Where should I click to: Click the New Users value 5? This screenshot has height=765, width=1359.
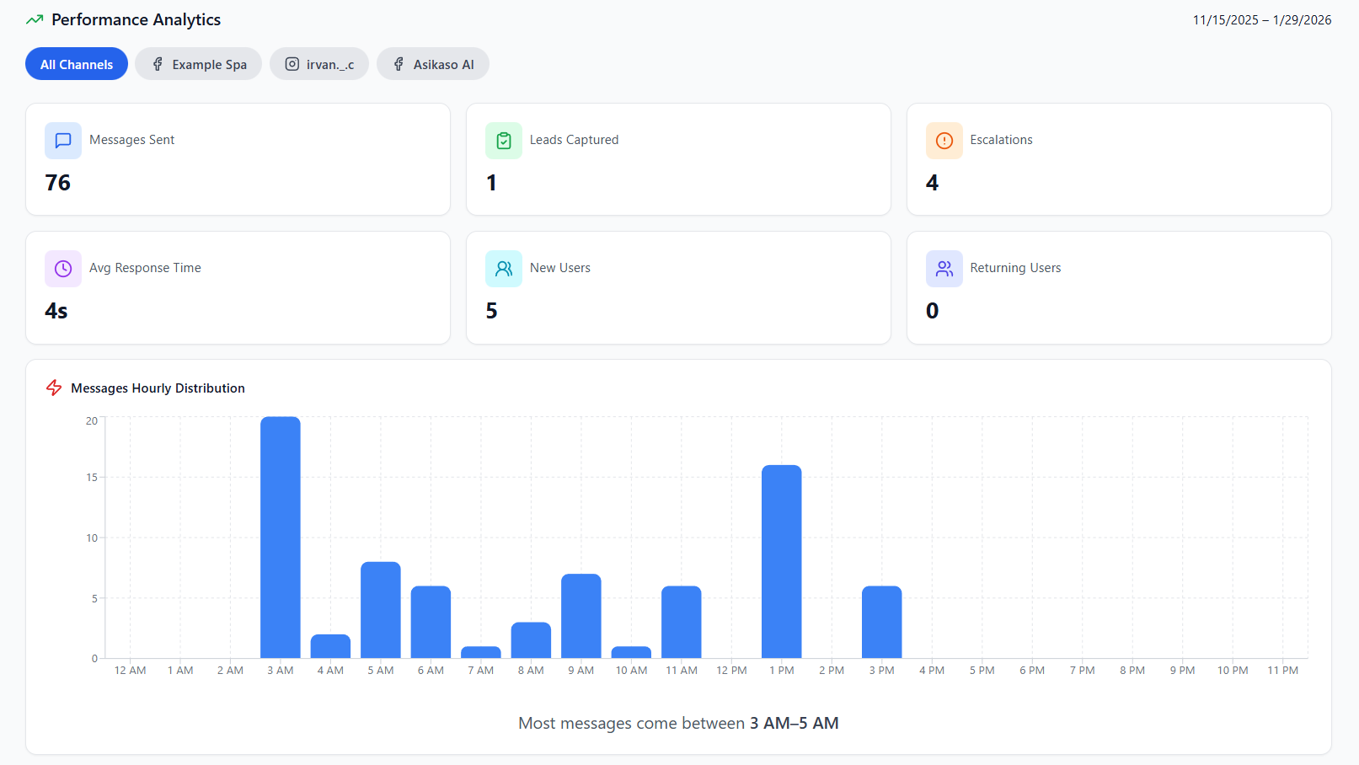tap(492, 311)
